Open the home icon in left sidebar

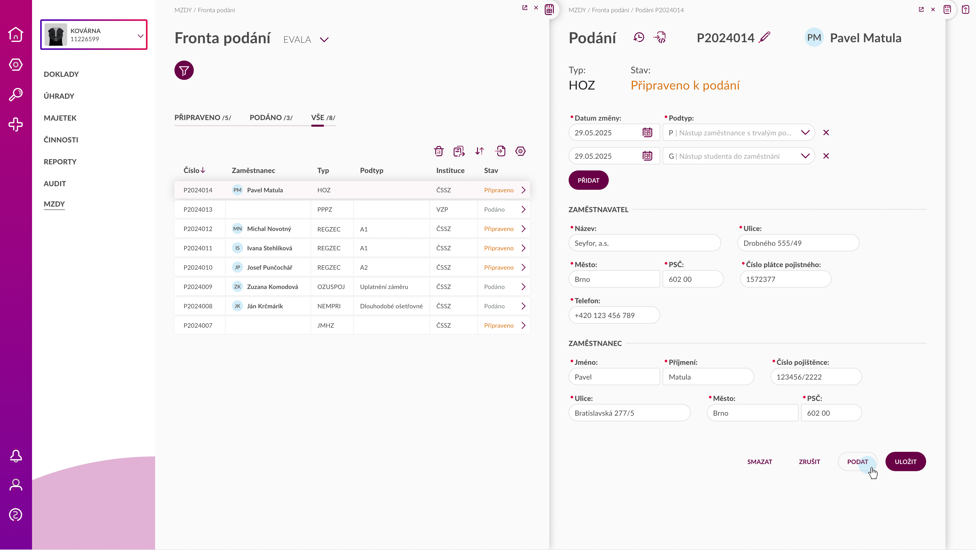(x=16, y=35)
